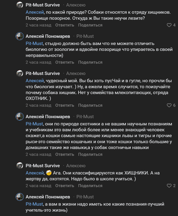
Task: Reply to the "Они классифицируются как ХИЩНИКИ" comment
Action: click(x=65, y=186)
